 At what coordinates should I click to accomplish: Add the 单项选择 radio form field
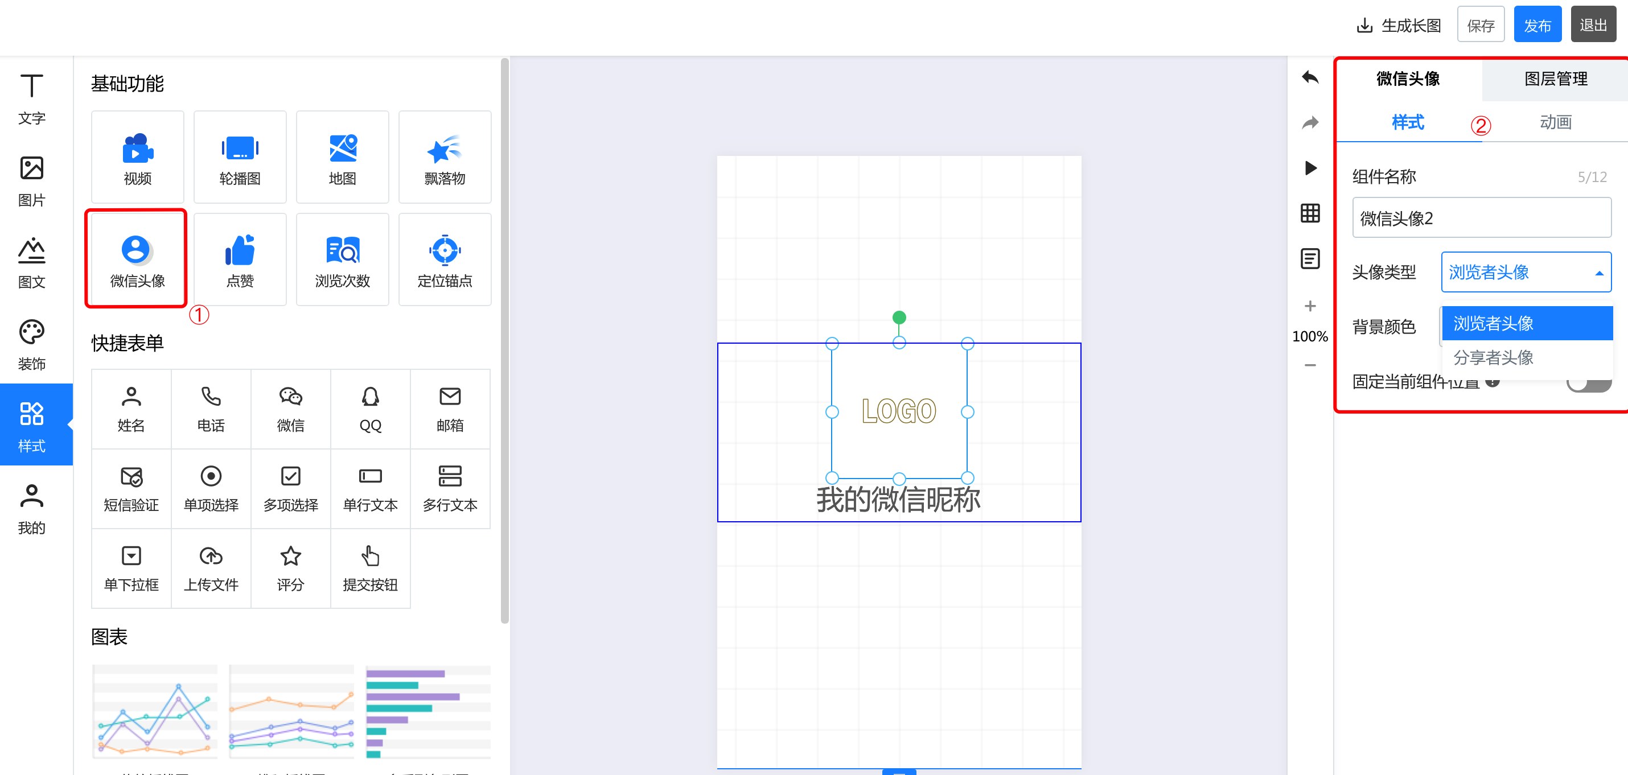pos(211,488)
